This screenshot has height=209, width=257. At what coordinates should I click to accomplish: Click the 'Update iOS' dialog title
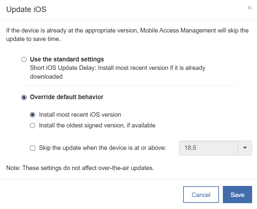pos(26,9)
